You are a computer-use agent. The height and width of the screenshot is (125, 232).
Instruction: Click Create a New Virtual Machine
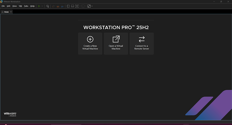point(90,43)
